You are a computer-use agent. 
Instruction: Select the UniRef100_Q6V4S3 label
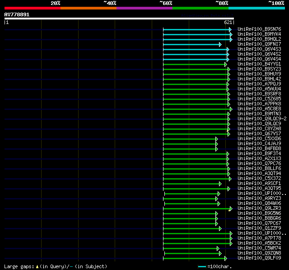(x=259, y=49)
